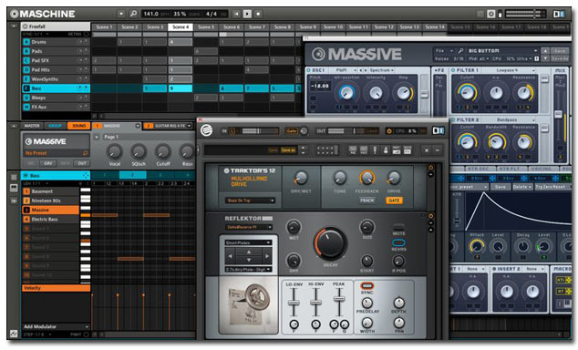The height and width of the screenshot is (350, 578).
Task: Select the Scene 4 tab
Action: tap(181, 27)
